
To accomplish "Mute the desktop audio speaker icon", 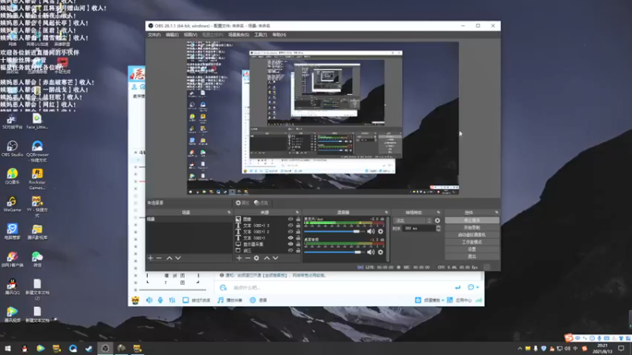I will click(x=371, y=252).
